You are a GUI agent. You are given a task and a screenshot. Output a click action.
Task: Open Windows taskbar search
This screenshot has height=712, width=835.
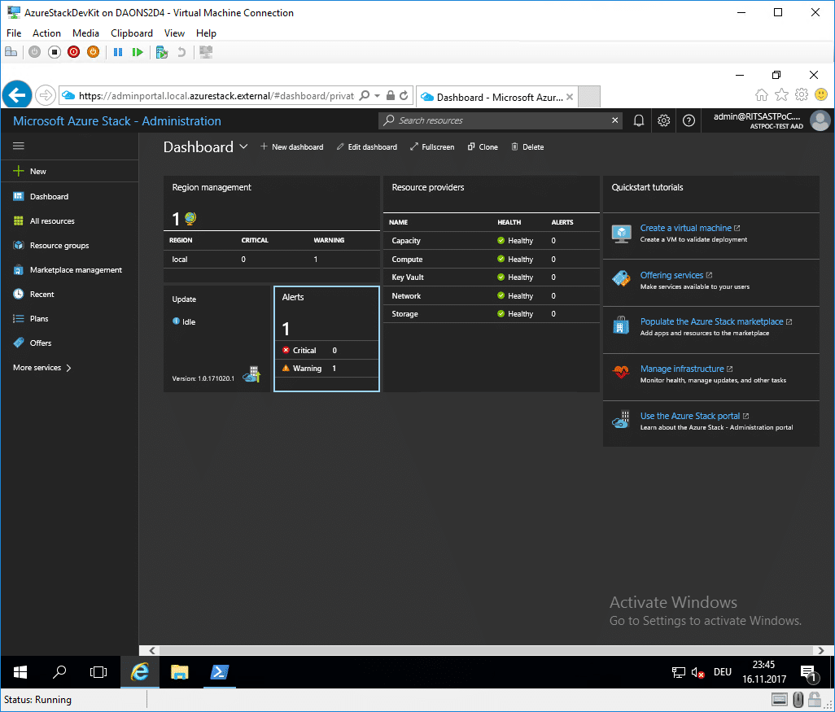point(59,672)
